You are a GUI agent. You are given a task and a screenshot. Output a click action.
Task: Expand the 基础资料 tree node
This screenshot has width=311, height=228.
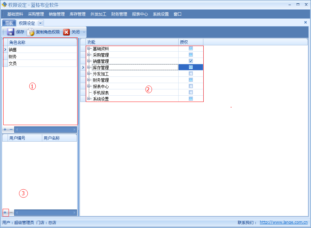click(x=89, y=48)
